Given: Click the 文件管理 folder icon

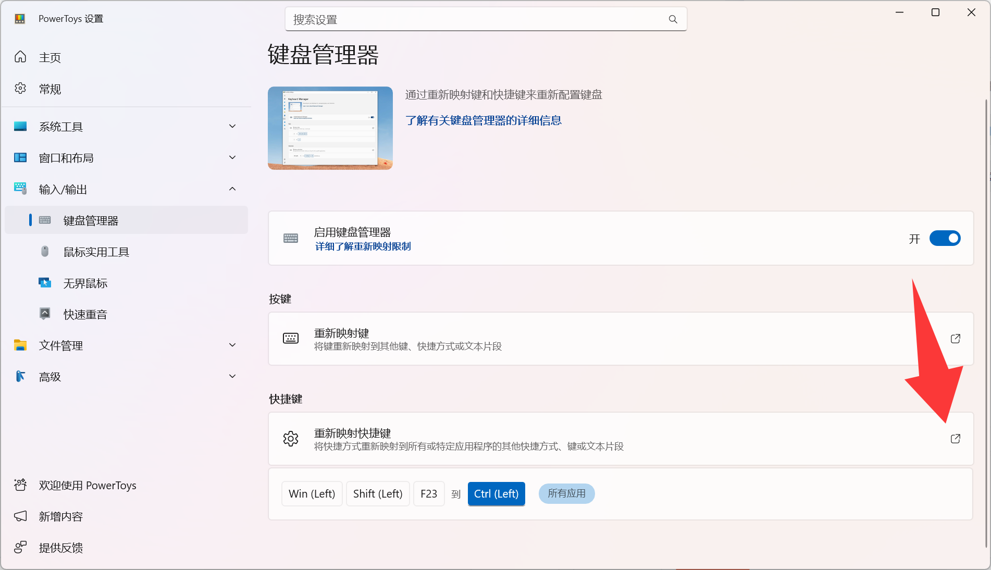Looking at the screenshot, I should pyautogui.click(x=20, y=345).
